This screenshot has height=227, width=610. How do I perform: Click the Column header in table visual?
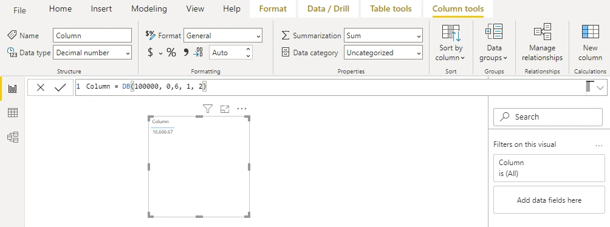click(160, 121)
